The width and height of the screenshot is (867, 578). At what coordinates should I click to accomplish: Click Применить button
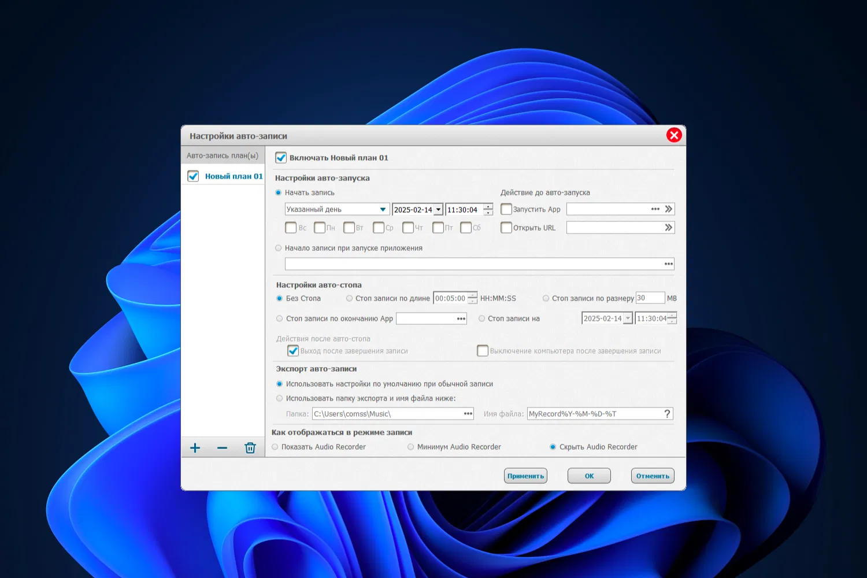(x=525, y=476)
